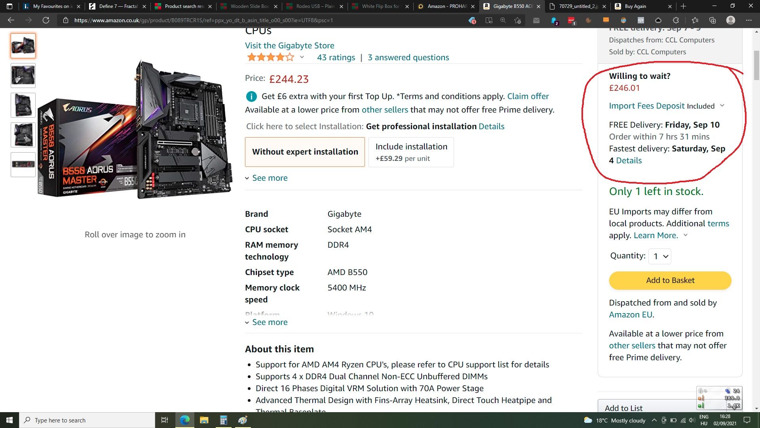760x428 pixels.
Task: Open File Explorer from the taskbar
Action: pos(204,420)
